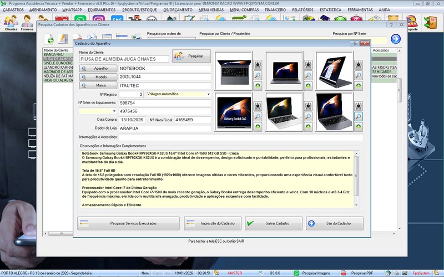Viewport: 444px width, 277px height.
Task: Click the Pesquisar client search button
Action: pyautogui.click(x=191, y=56)
